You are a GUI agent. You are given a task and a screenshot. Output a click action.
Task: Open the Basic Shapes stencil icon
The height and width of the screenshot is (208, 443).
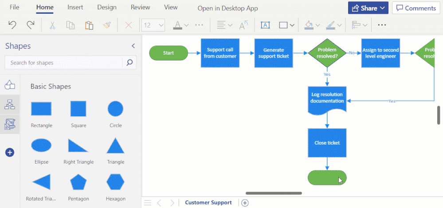tap(10, 85)
